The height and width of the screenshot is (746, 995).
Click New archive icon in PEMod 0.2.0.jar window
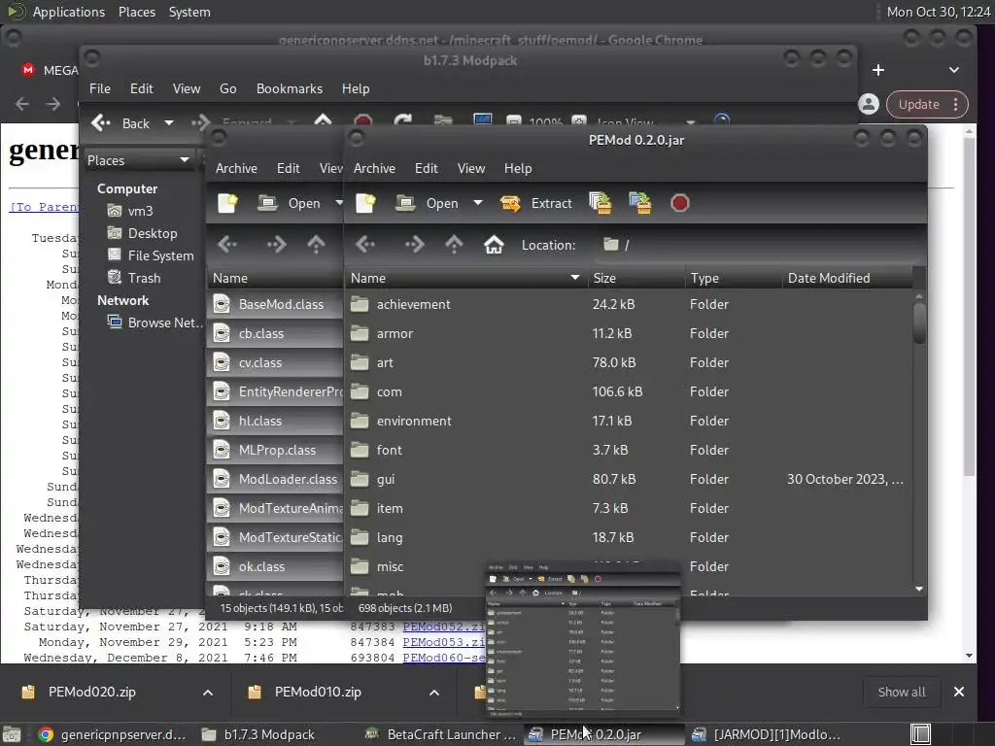pos(365,203)
